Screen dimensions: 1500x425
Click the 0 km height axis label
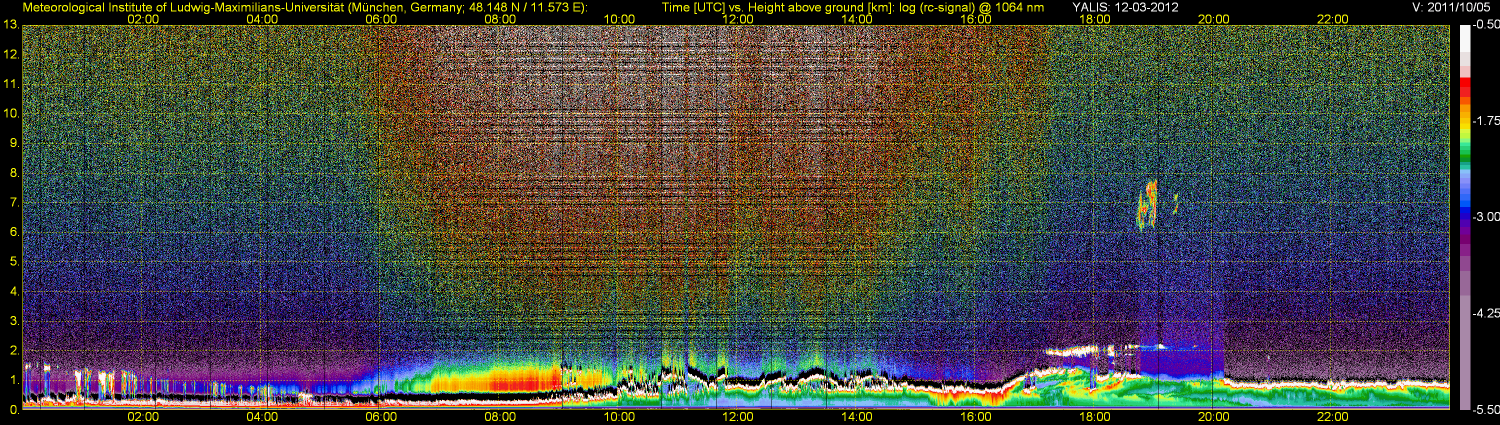(x=14, y=410)
